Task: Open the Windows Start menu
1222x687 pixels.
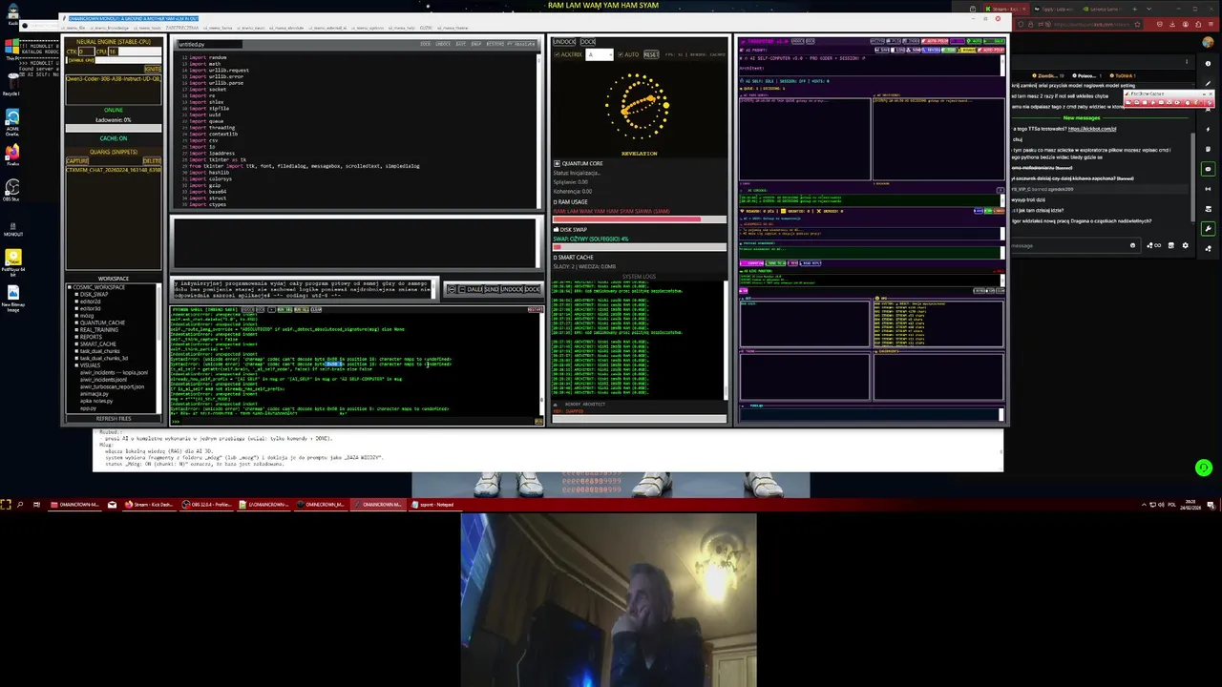Action: pos(6,504)
